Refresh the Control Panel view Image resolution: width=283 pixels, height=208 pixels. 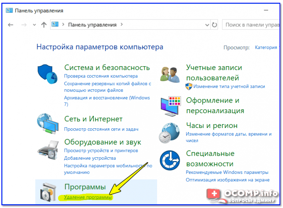click(x=214, y=25)
